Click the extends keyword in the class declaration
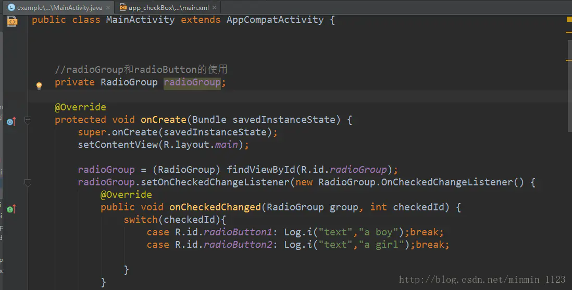572x290 pixels. click(201, 20)
